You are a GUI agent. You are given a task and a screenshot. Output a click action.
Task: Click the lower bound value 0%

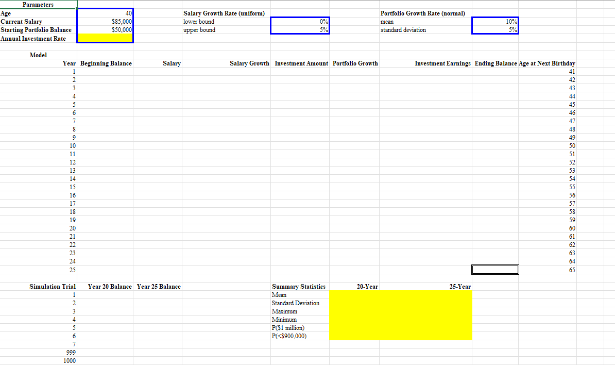tap(300, 22)
